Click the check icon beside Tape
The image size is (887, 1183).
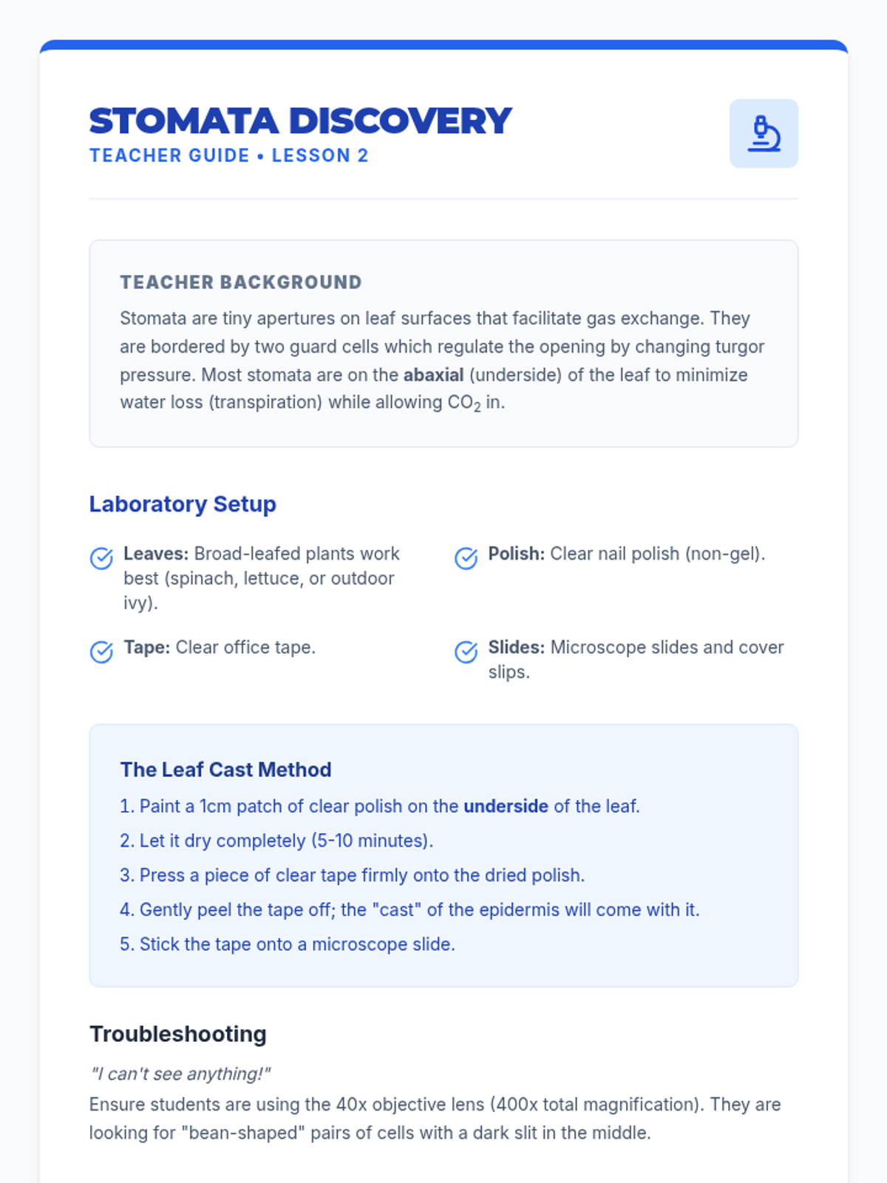coord(101,652)
